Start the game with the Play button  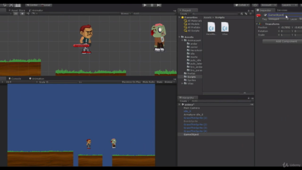[x=145, y=5]
